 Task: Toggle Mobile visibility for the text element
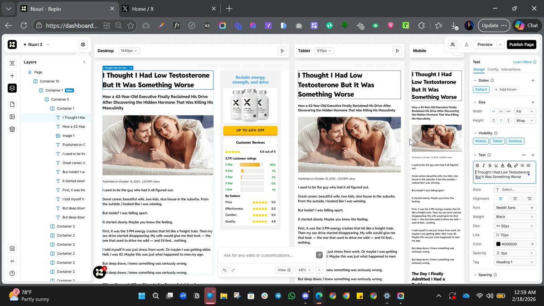click(481, 141)
